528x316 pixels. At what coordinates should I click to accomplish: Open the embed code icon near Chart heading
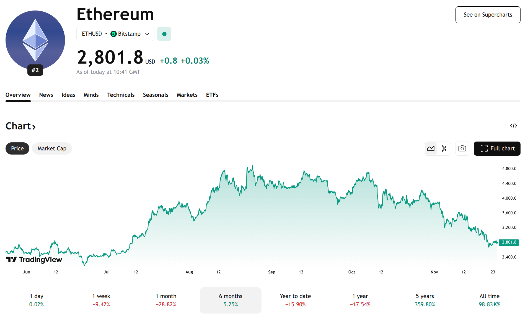tap(514, 126)
